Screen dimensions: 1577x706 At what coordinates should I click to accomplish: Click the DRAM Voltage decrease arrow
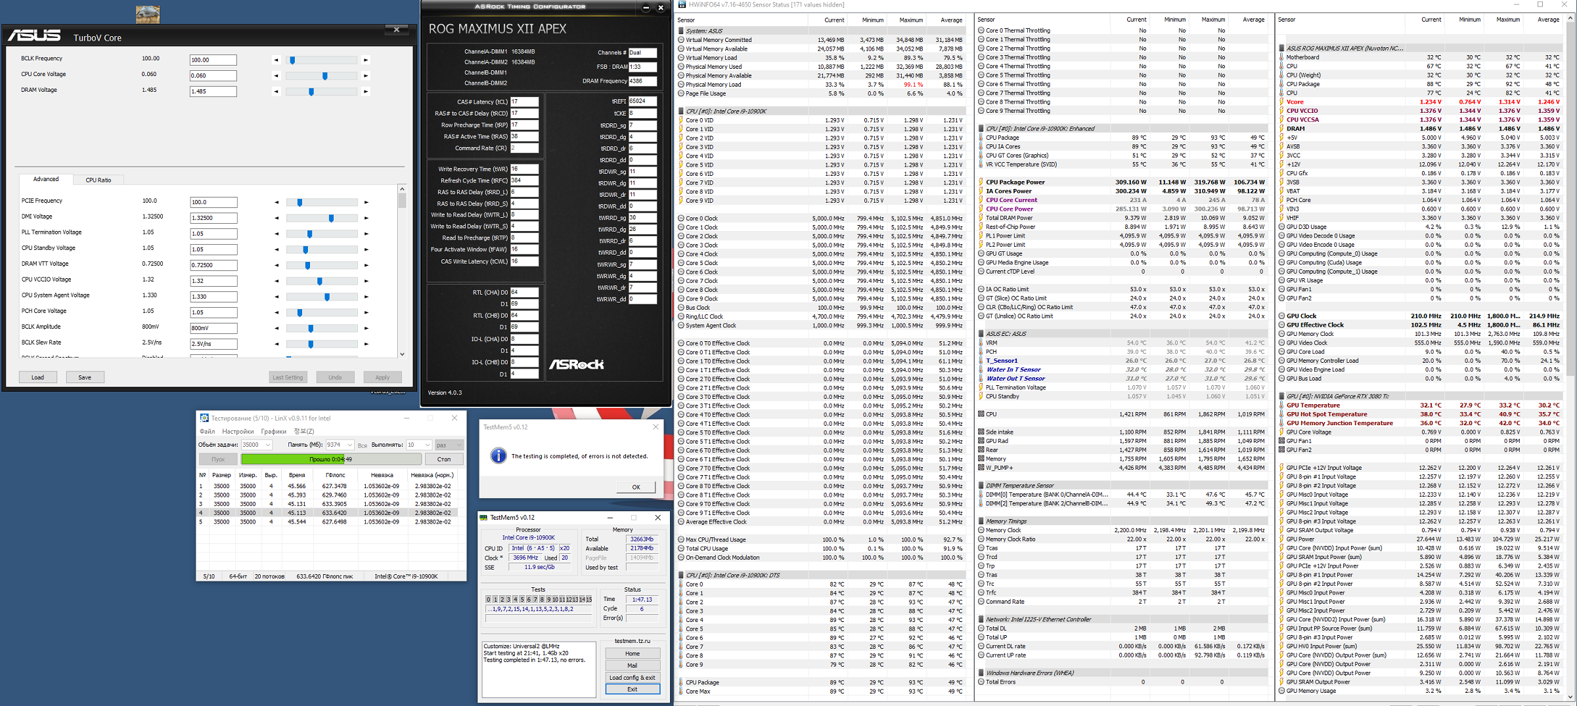coord(276,91)
